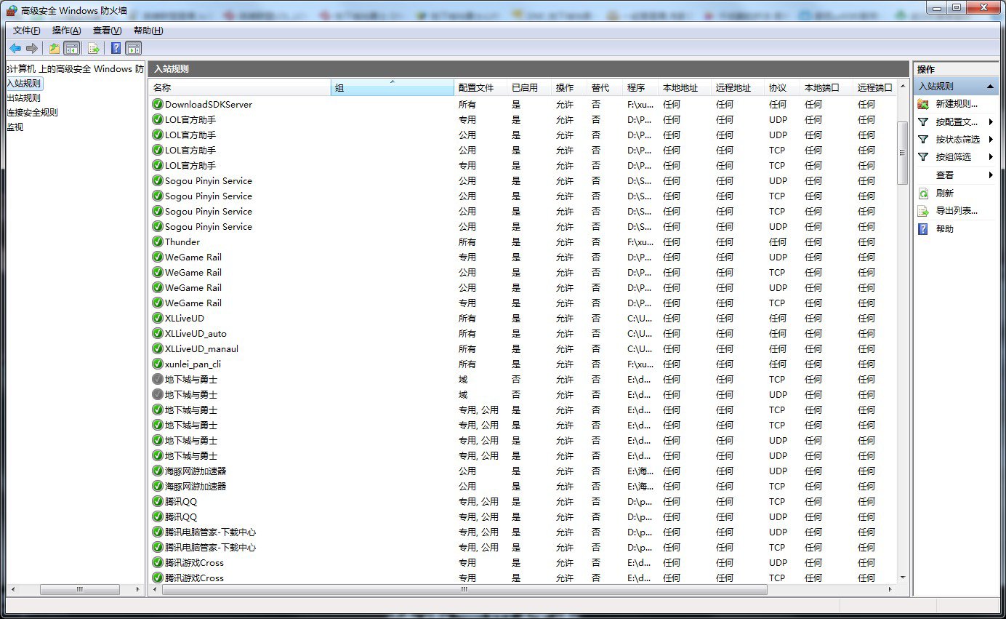Viewport: 1006px width, 619px height.
Task: Click the 导出列表 icon in the actions pane
Action: [x=923, y=211]
